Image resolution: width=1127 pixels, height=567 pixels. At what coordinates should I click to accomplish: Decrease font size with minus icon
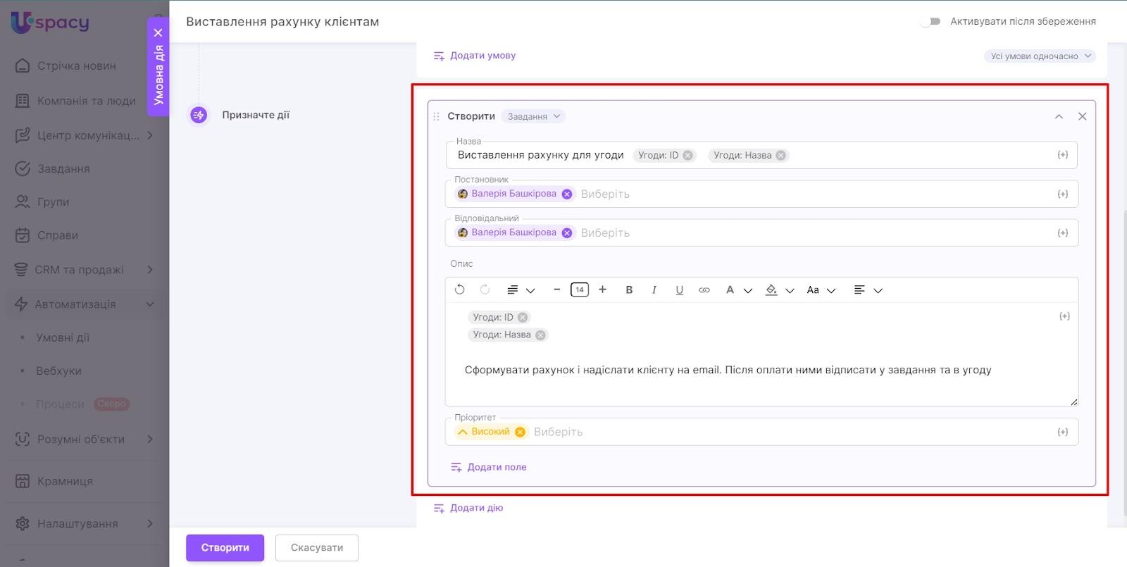tap(556, 289)
